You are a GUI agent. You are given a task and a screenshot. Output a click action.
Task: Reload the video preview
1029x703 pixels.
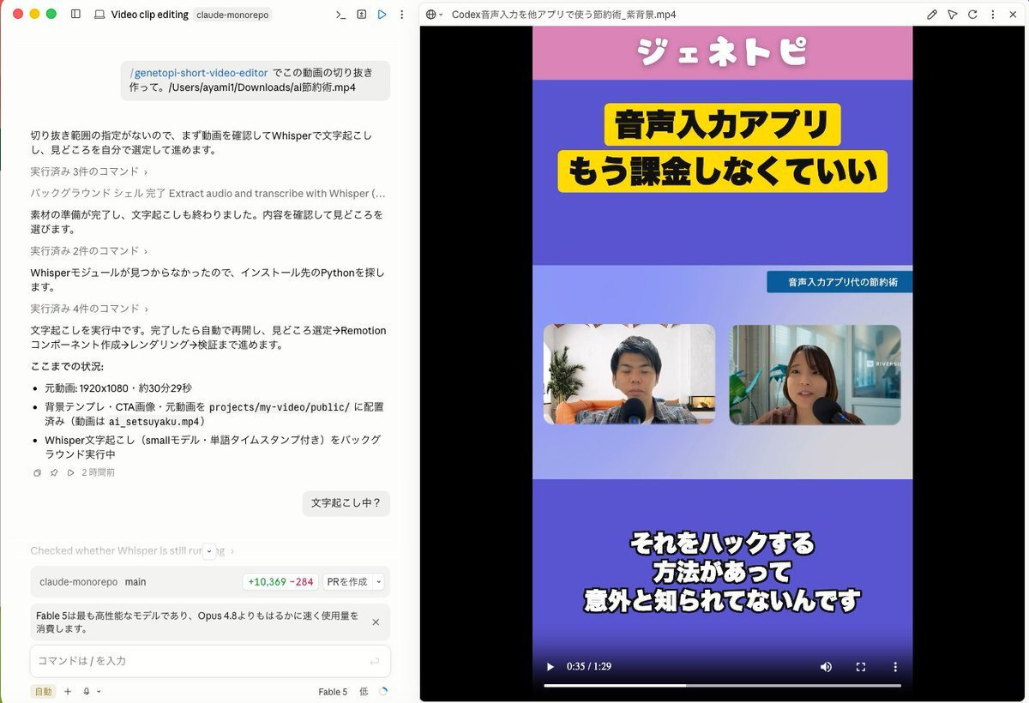tap(972, 15)
